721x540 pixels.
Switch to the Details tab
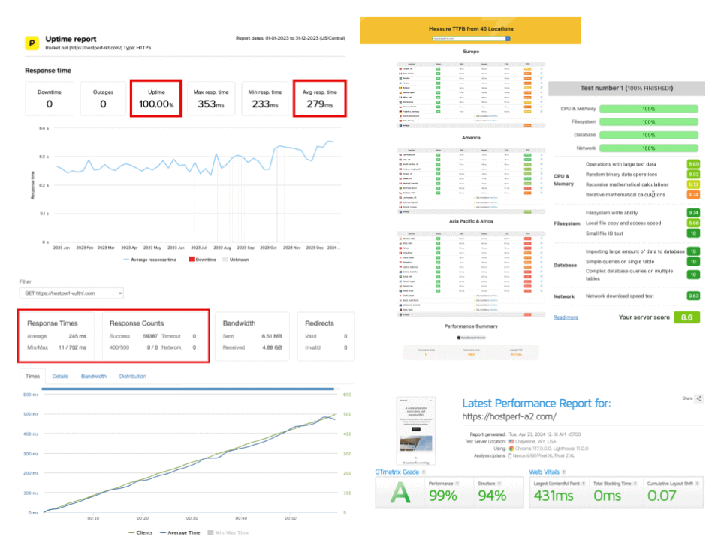[60, 376]
